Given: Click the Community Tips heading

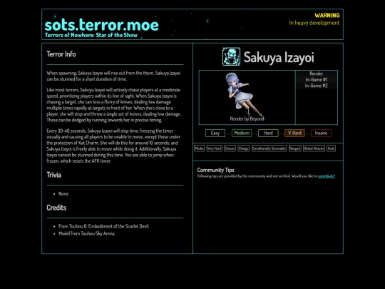Looking at the screenshot, I should click(215, 170).
